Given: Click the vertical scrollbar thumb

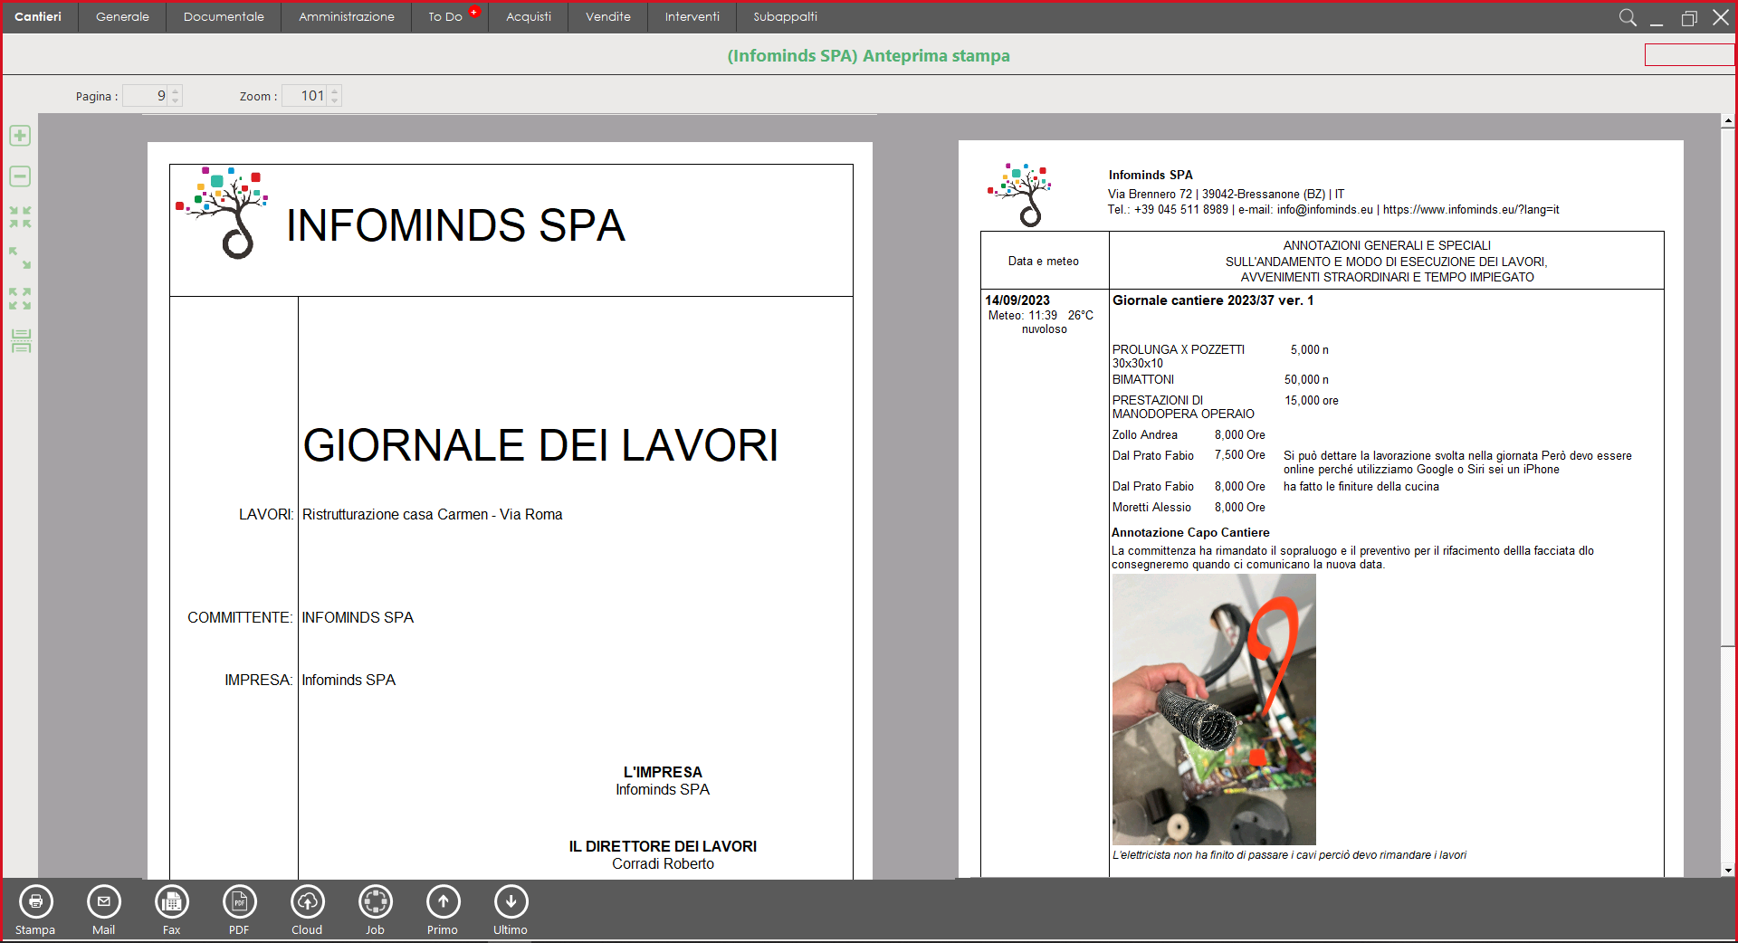Looking at the screenshot, I should click(x=1728, y=387).
